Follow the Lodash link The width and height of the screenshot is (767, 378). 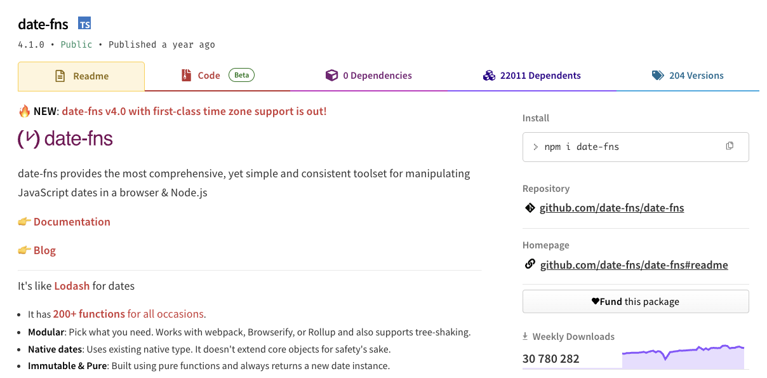click(72, 286)
